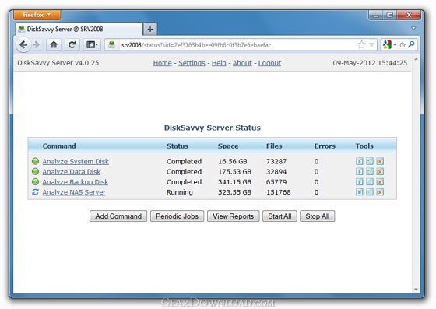Stop the running Analyze NAS Server command
The height and width of the screenshot is (309, 436).
pyautogui.click(x=359, y=192)
